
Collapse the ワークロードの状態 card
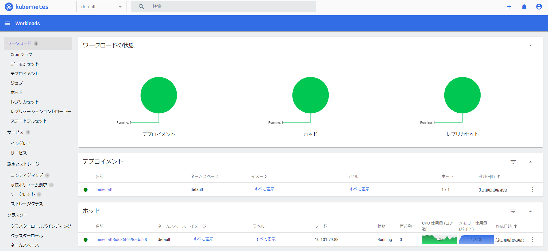[x=530, y=46]
